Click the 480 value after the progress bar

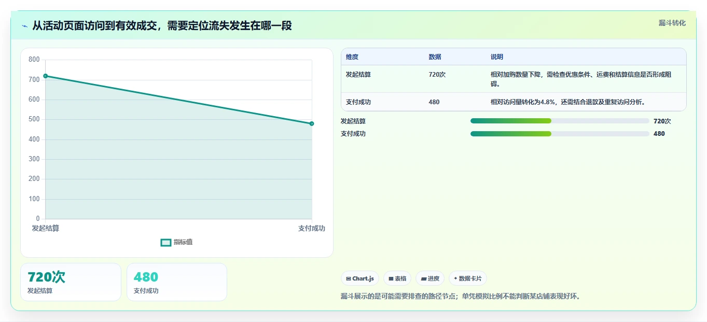pyautogui.click(x=659, y=134)
